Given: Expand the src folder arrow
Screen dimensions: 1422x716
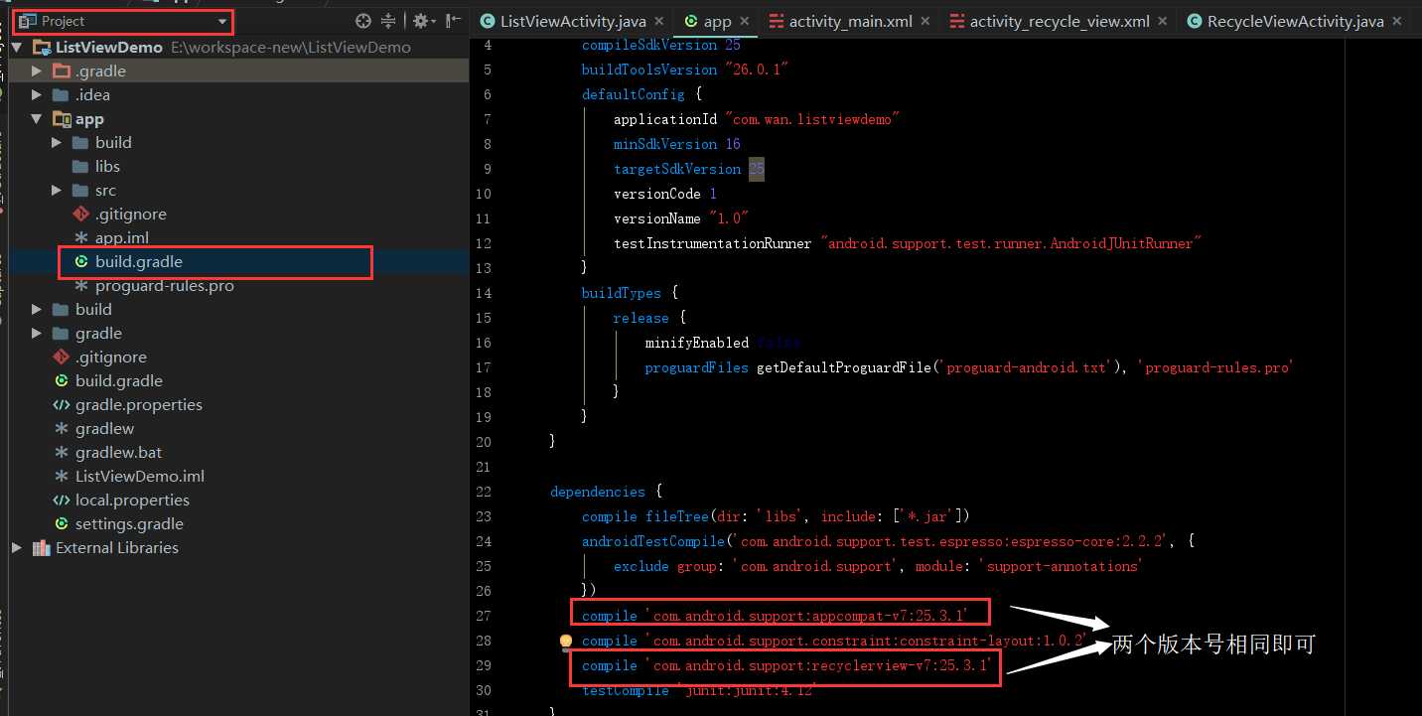Looking at the screenshot, I should tap(57, 191).
